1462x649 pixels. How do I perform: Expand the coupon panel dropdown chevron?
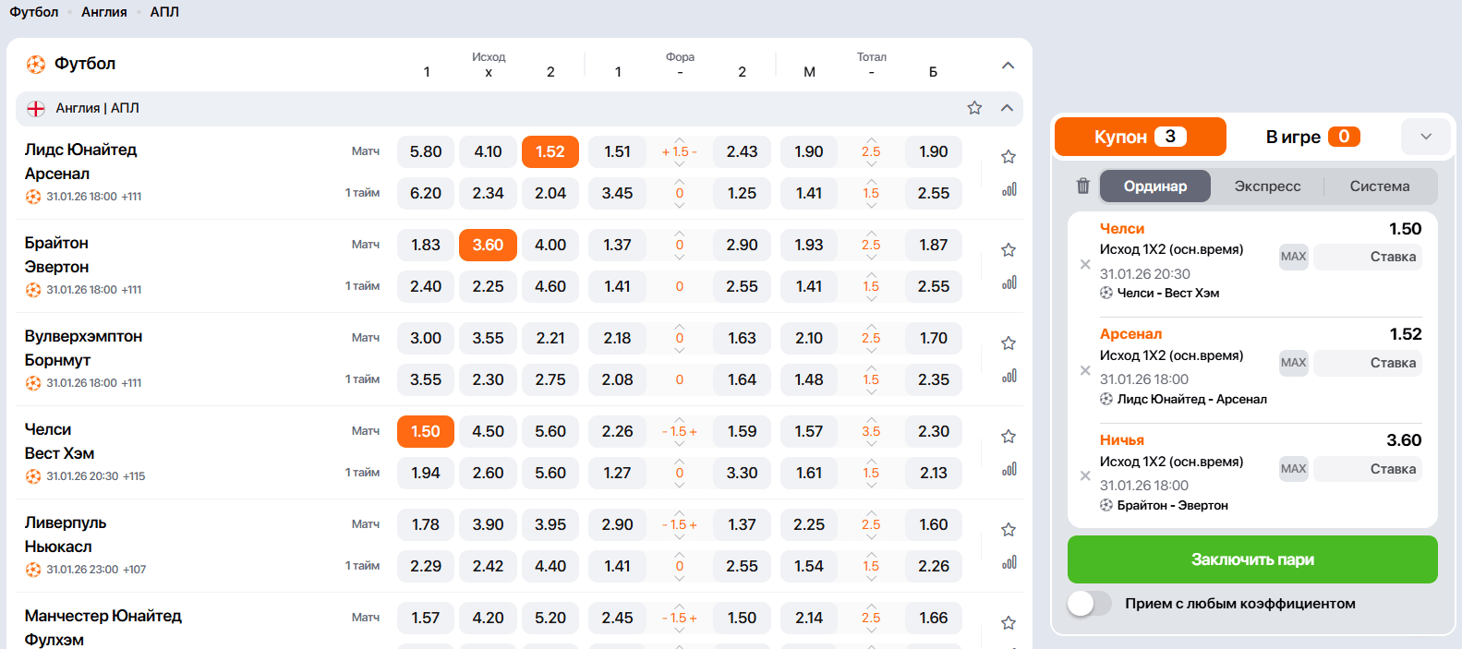1426,137
